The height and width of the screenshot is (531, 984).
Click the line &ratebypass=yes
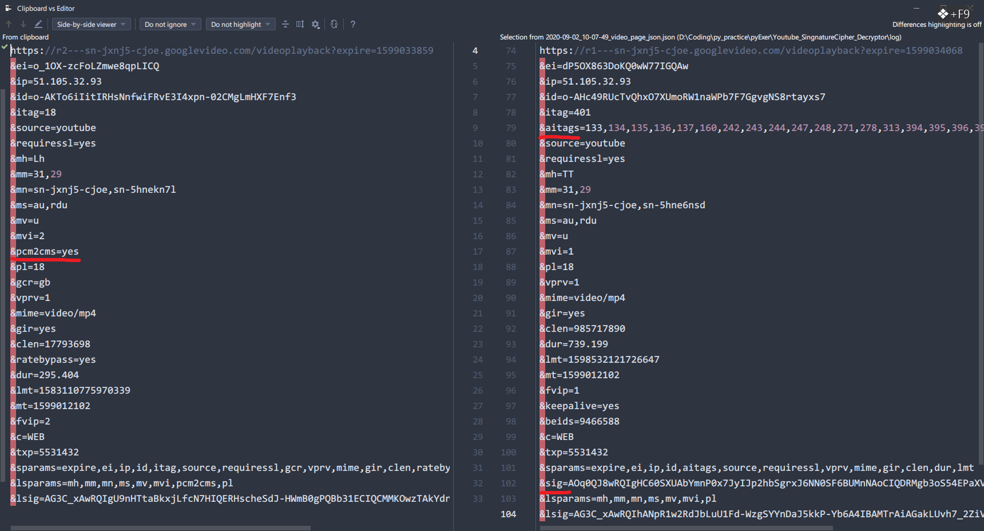(53, 359)
